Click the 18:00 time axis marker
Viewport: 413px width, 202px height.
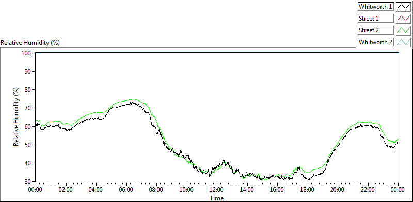pos(308,189)
